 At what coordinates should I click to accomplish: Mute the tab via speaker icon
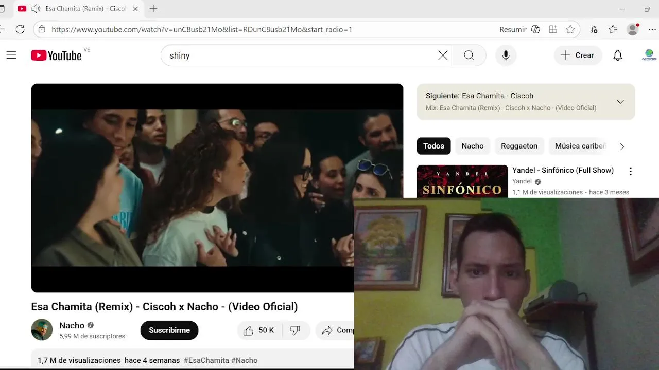click(x=36, y=9)
